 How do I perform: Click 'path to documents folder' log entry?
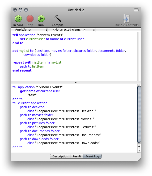point(40,131)
